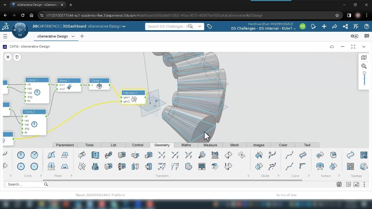Open the Terms of Use link
This screenshot has width=372, height=209.
coord(286,195)
